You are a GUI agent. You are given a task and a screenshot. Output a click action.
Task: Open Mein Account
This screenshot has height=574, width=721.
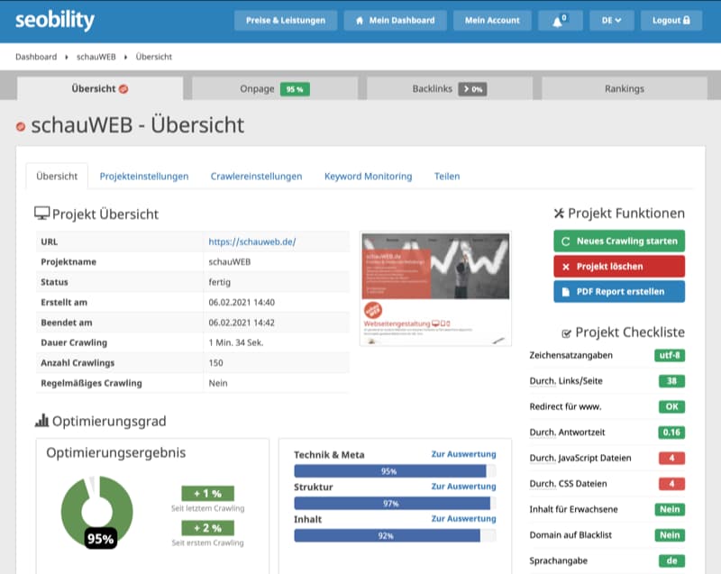[x=492, y=21]
